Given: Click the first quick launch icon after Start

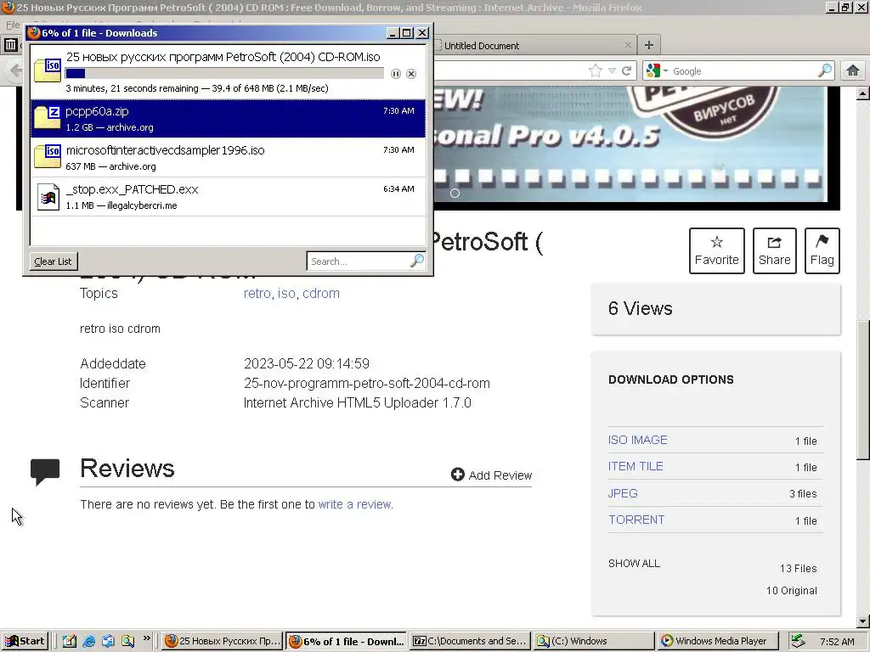Looking at the screenshot, I should click(70, 641).
